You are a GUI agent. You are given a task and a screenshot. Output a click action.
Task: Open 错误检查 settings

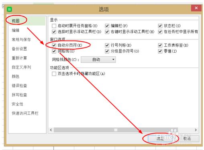coord(19,86)
